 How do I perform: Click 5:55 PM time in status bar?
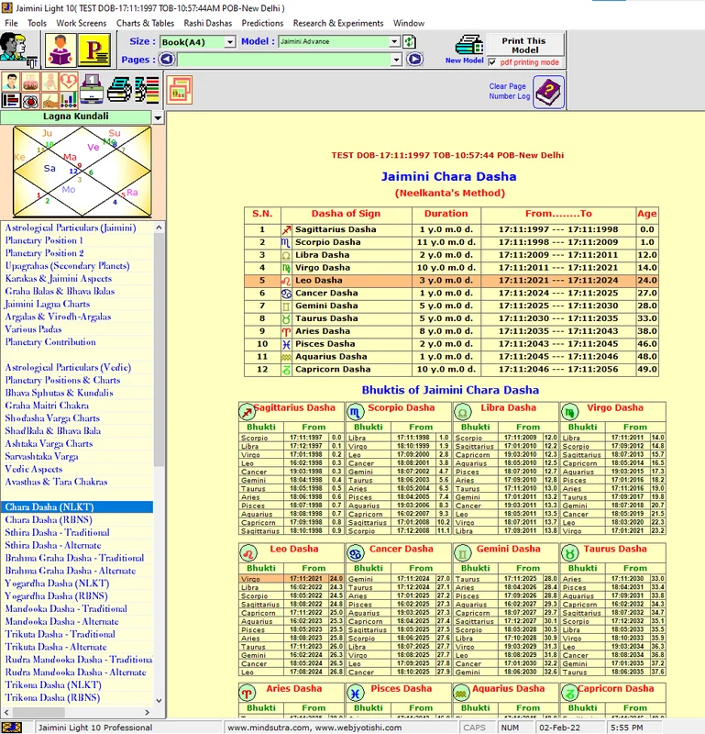tap(626, 728)
